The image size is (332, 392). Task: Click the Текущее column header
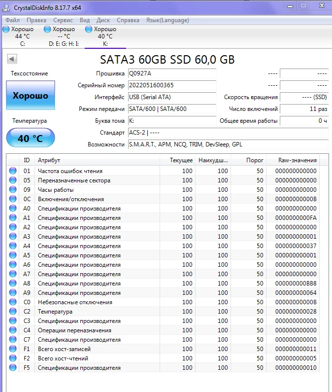click(x=177, y=160)
